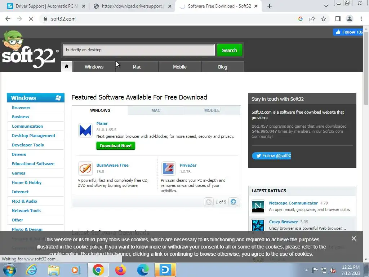Open the BurnAware Free title link
Screen dimensions: 369x277
point(112,165)
